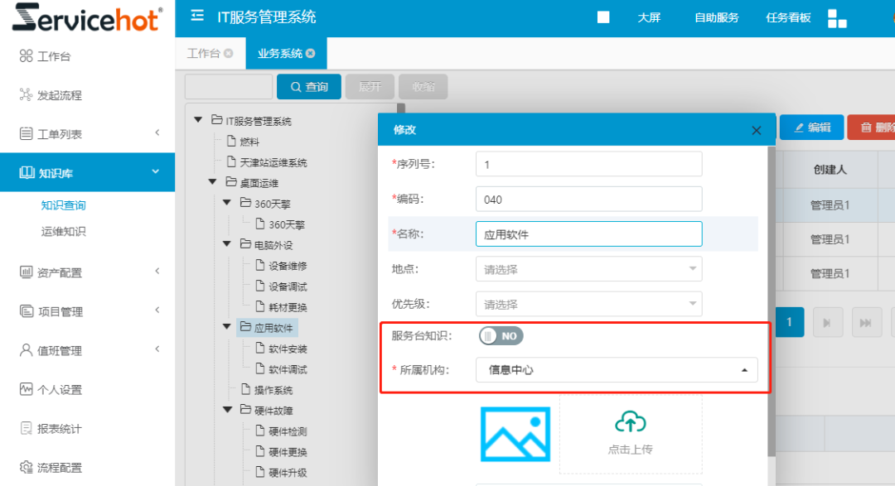Open 发起流程 in the sidebar
Viewport: 895px width, 486px height.
tap(59, 95)
